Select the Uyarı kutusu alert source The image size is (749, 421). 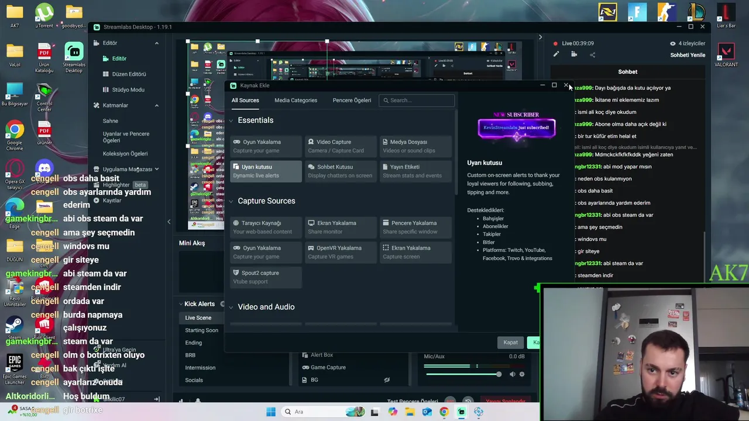click(266, 171)
